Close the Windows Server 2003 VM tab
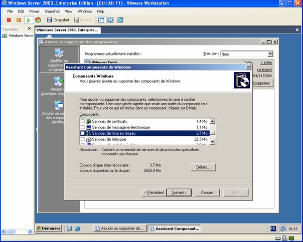The width and height of the screenshot is (303, 242). click(297, 30)
